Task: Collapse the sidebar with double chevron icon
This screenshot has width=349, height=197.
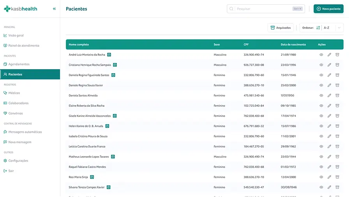Action: [x=54, y=9]
